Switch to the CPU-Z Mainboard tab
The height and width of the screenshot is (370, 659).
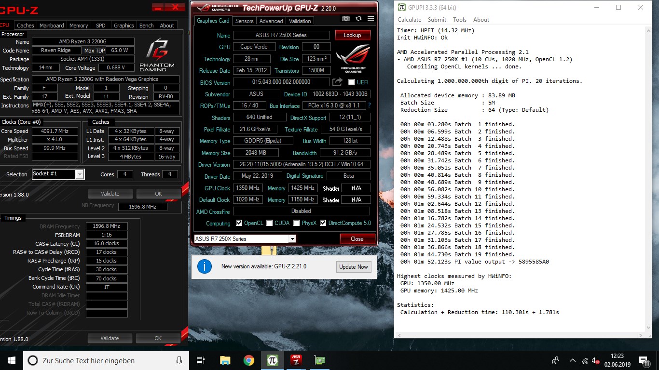pyautogui.click(x=52, y=26)
